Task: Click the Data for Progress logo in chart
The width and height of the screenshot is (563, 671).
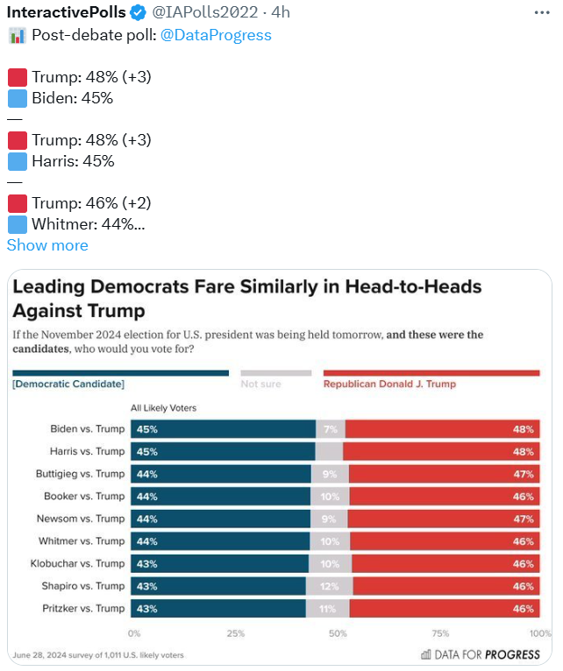Action: click(481, 654)
